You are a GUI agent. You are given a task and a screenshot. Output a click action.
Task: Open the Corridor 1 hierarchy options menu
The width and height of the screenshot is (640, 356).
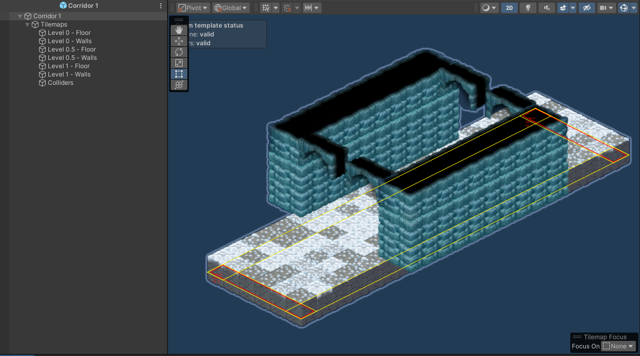pos(160,5)
